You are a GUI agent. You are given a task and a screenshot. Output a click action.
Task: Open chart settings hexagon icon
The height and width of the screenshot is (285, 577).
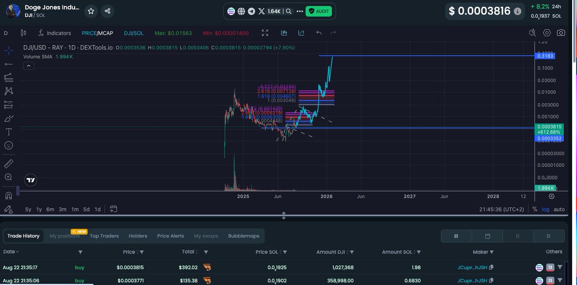(547, 33)
